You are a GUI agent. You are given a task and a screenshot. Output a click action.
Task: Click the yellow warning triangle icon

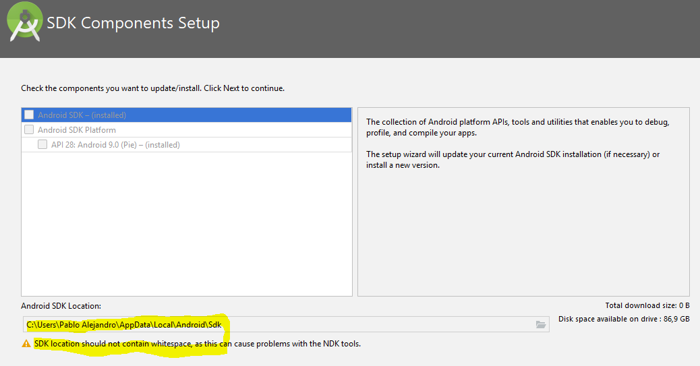tap(26, 344)
